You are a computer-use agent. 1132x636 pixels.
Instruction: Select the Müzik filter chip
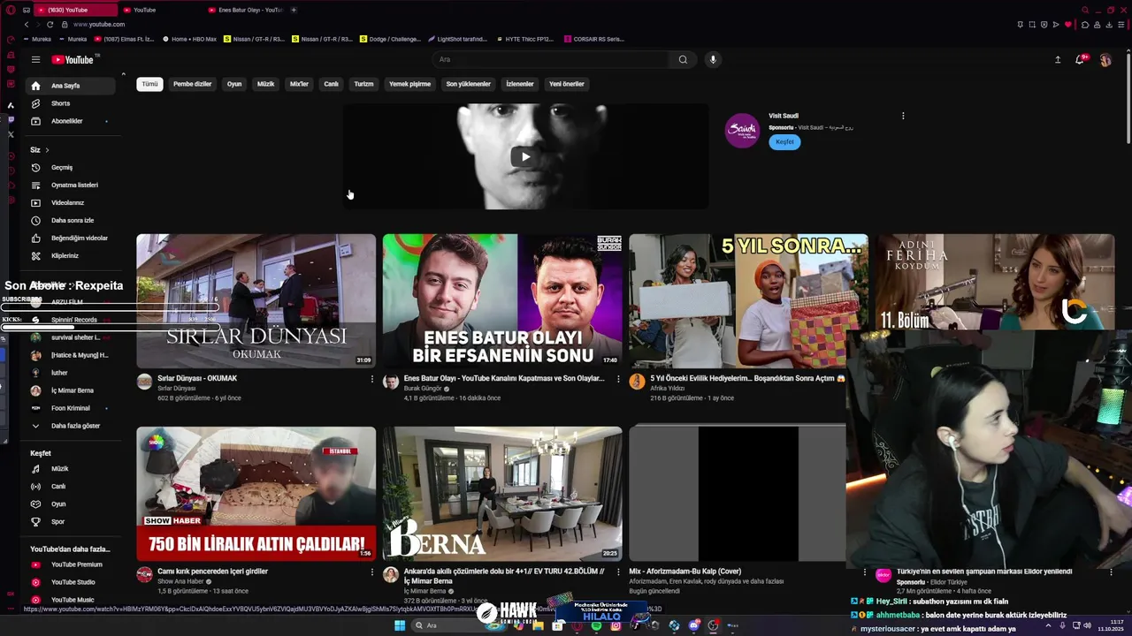click(265, 84)
